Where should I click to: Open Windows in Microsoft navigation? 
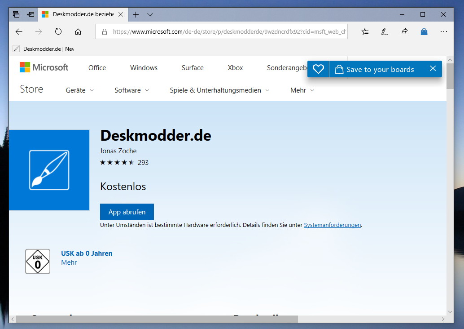pos(144,68)
